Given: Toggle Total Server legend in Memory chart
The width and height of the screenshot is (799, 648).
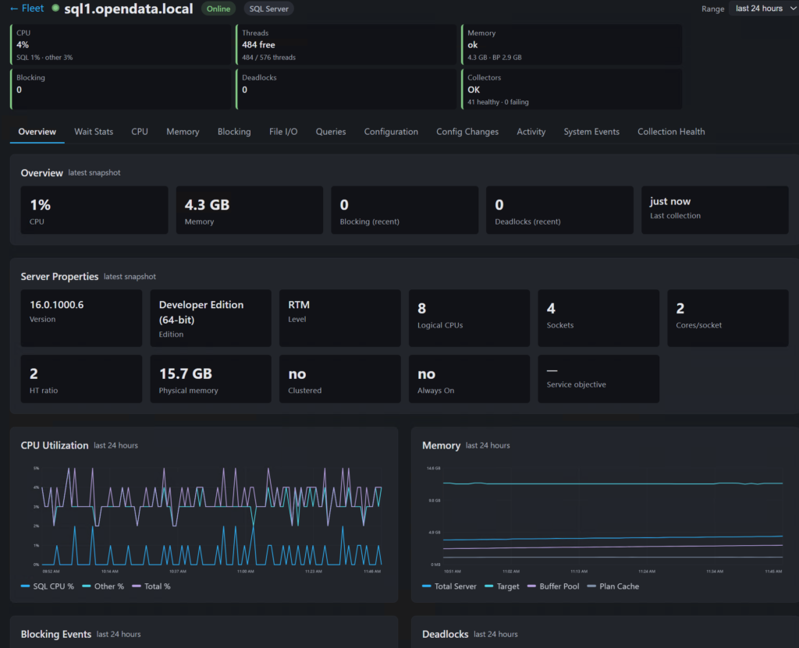Looking at the screenshot, I should click(x=449, y=586).
